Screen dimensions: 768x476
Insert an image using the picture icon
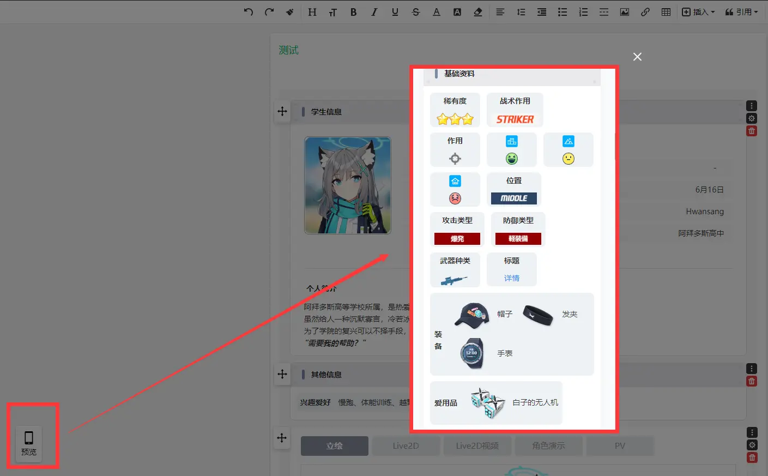625,12
